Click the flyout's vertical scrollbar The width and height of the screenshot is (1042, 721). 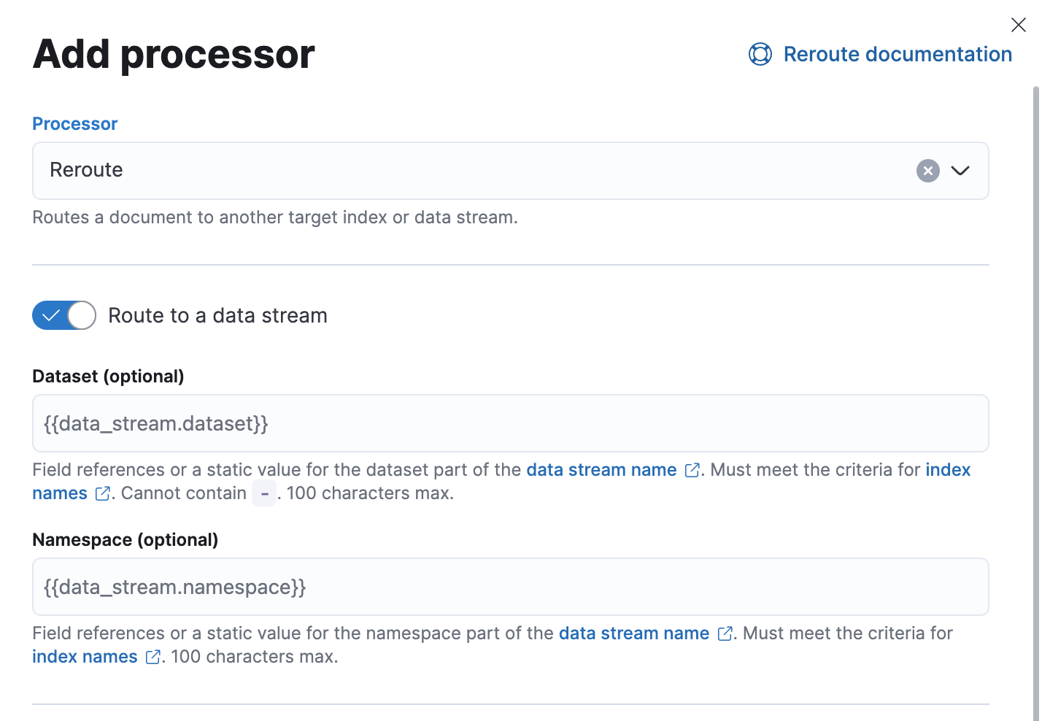pos(1035,401)
